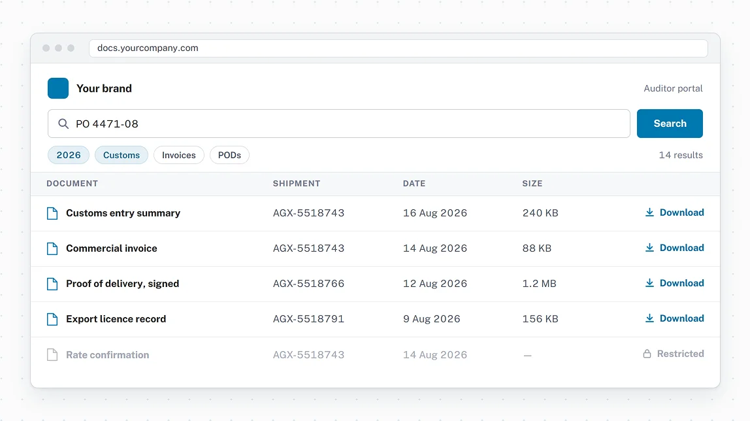Click the 1.2 MB size value
750x421 pixels.
[x=539, y=284]
